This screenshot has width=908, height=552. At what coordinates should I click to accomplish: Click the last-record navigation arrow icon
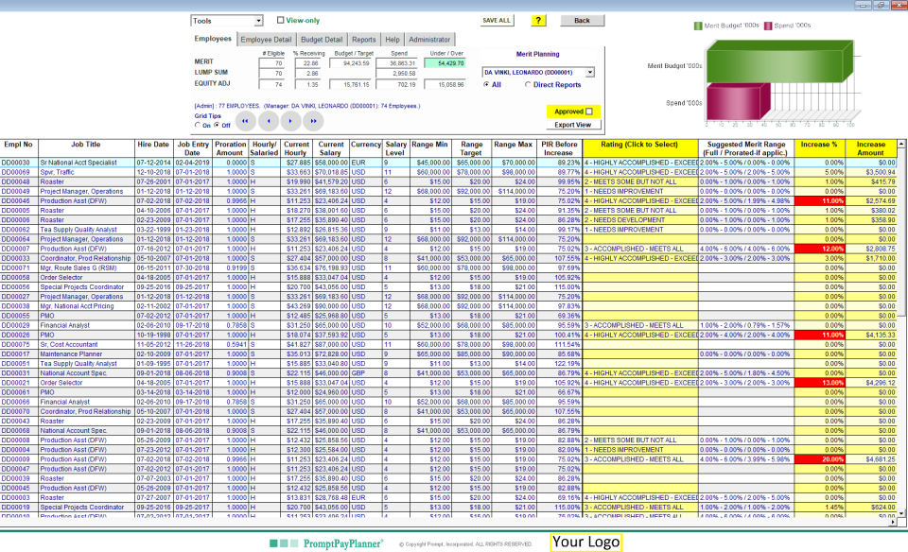click(x=313, y=120)
